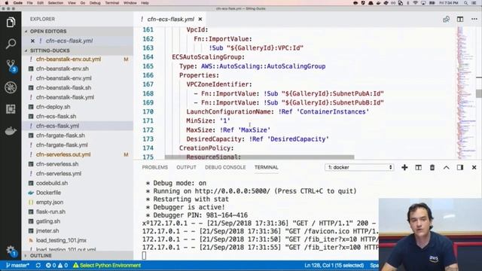482x271 pixels.
Task: Open the Apple menu
Action: pos(7,3)
